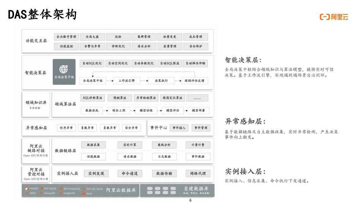Viewport: 363px width, 203px height.
Task: Click the 实时计算 box
Action: (130, 145)
